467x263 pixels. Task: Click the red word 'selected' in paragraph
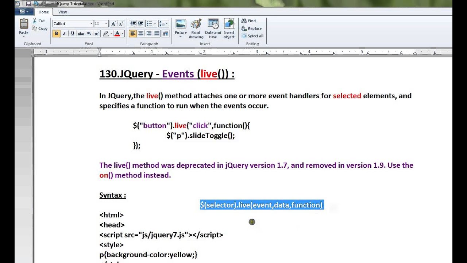coord(347,96)
